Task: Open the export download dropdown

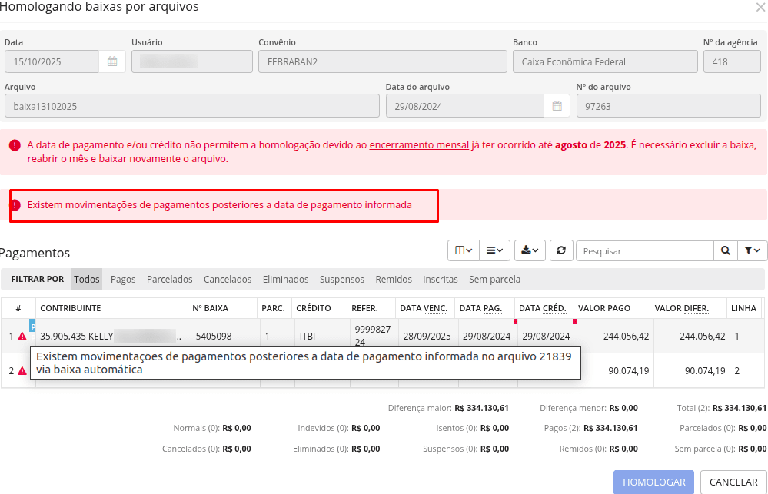Action: click(x=529, y=250)
